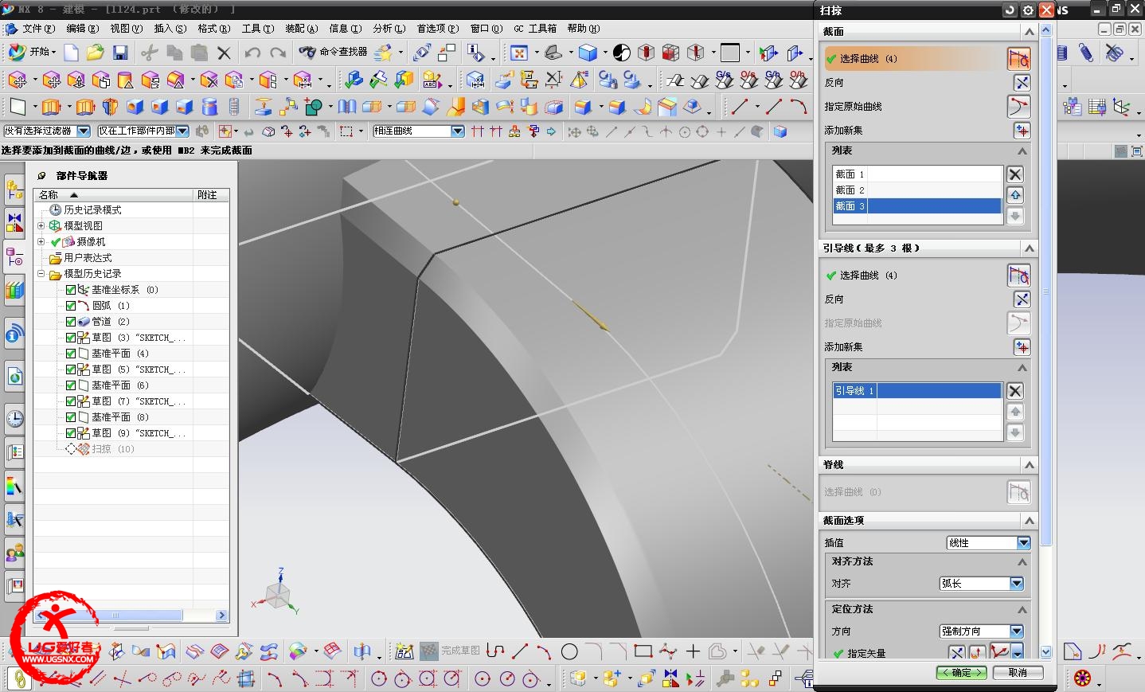
Task: Open the 插入 menu
Action: [170, 29]
